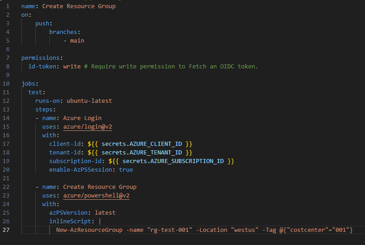Click the 'true' value of enable-AzPSSession
This screenshot has width=365, height=245.
click(126, 170)
